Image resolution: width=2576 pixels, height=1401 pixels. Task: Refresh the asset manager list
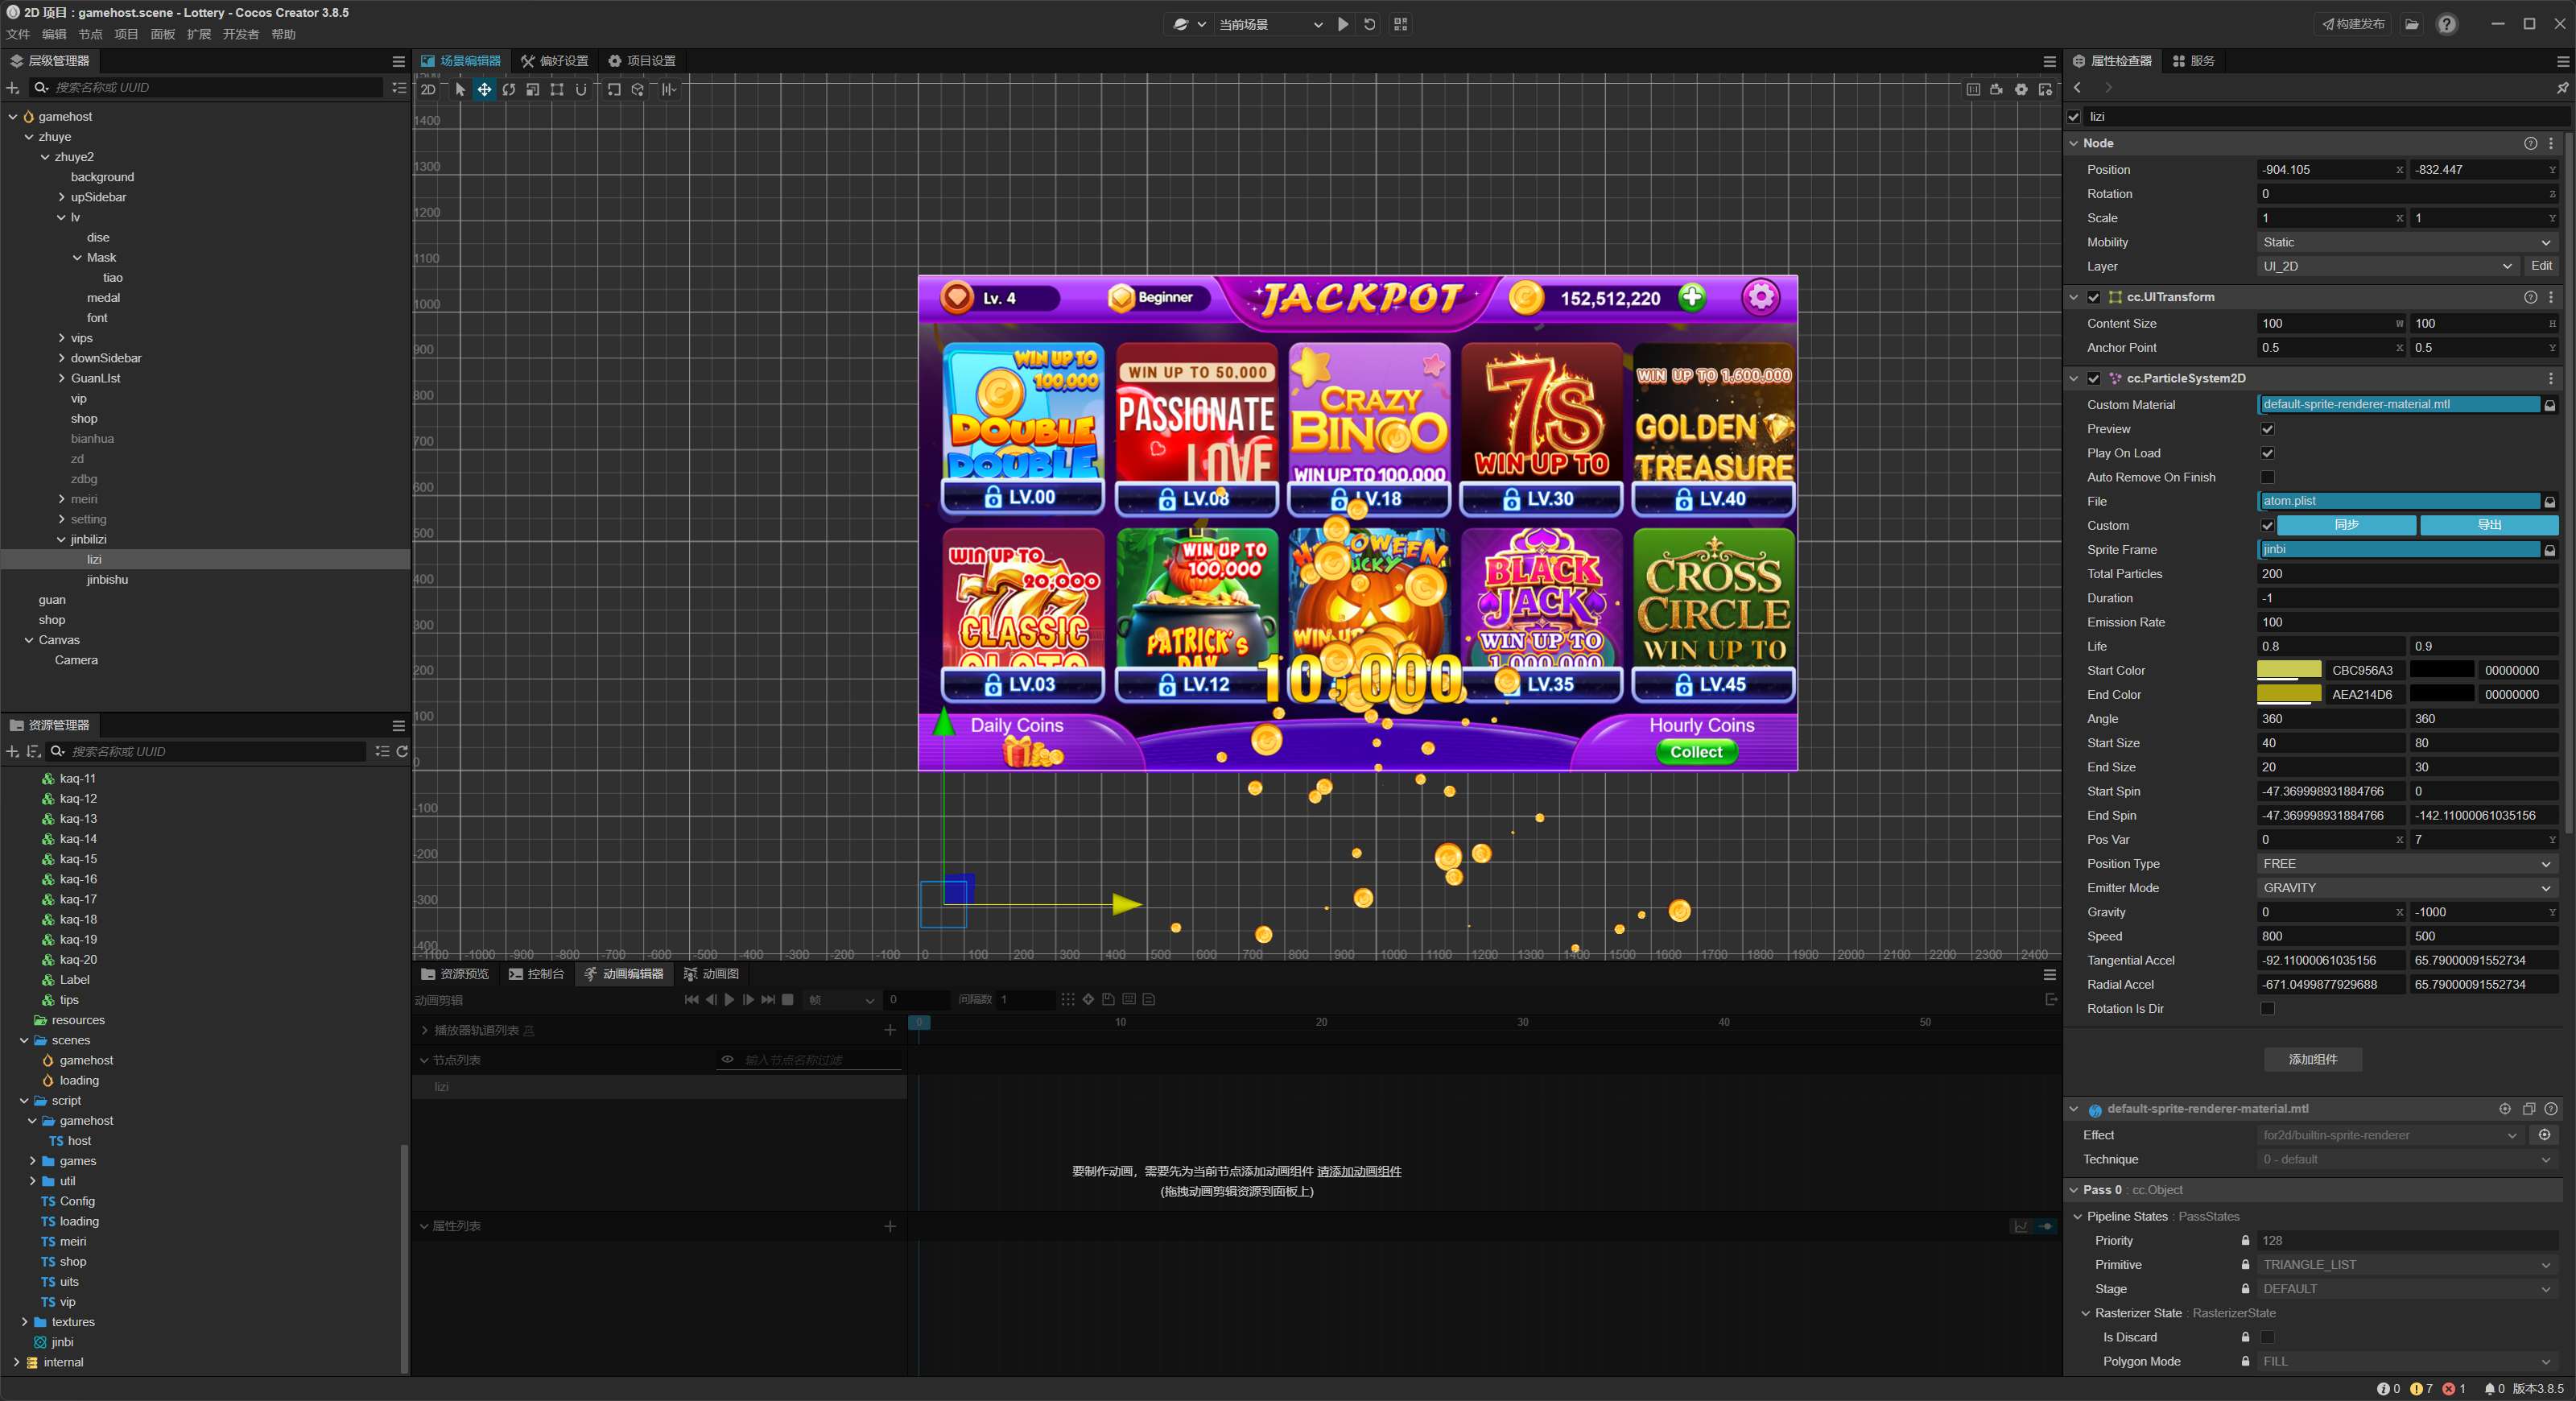402,751
